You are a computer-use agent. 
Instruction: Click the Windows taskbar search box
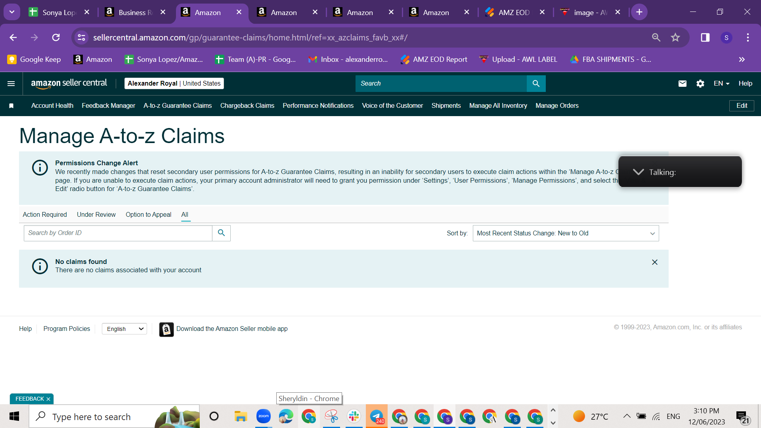coord(114,417)
